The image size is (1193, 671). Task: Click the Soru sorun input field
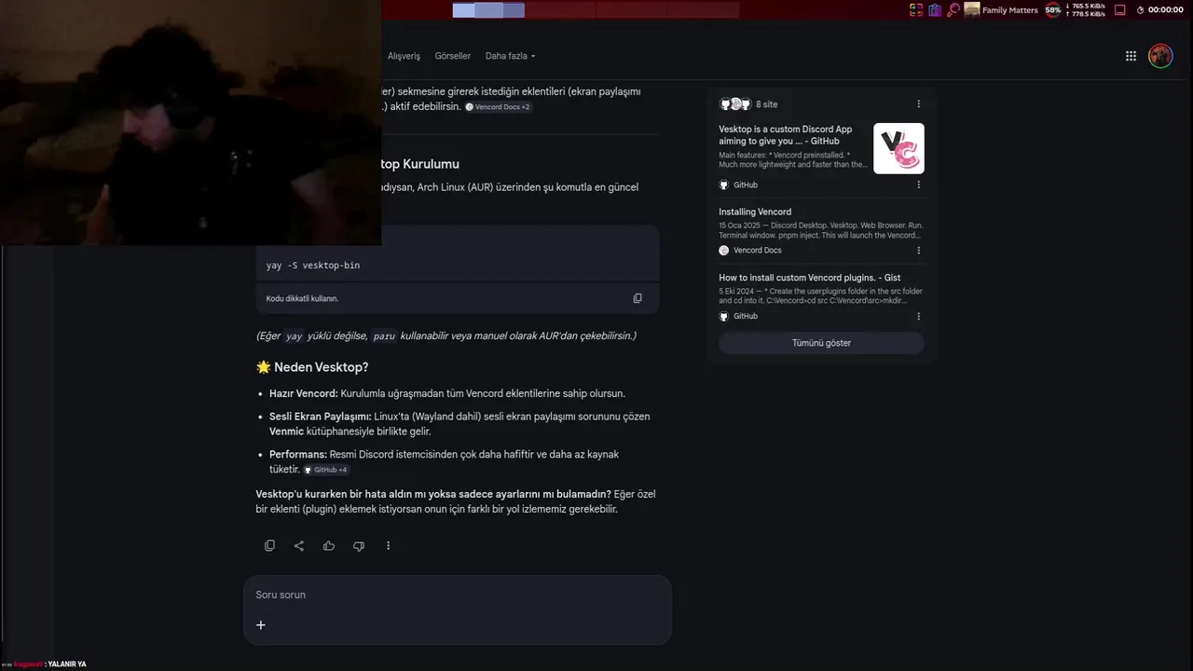[457, 595]
